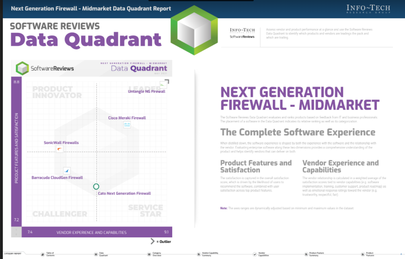Click Vendor Experience and Capabilities heading
Screen dimensions: 405x259
pyautogui.click(x=340, y=166)
